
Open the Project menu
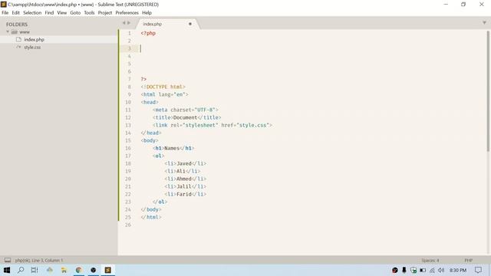pyautogui.click(x=105, y=13)
